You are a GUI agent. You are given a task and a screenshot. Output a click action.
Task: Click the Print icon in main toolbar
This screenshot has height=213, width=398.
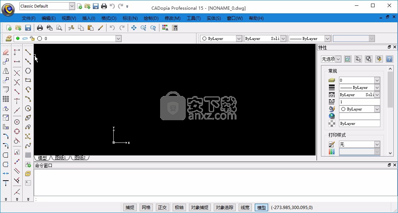pyautogui.click(x=40, y=28)
